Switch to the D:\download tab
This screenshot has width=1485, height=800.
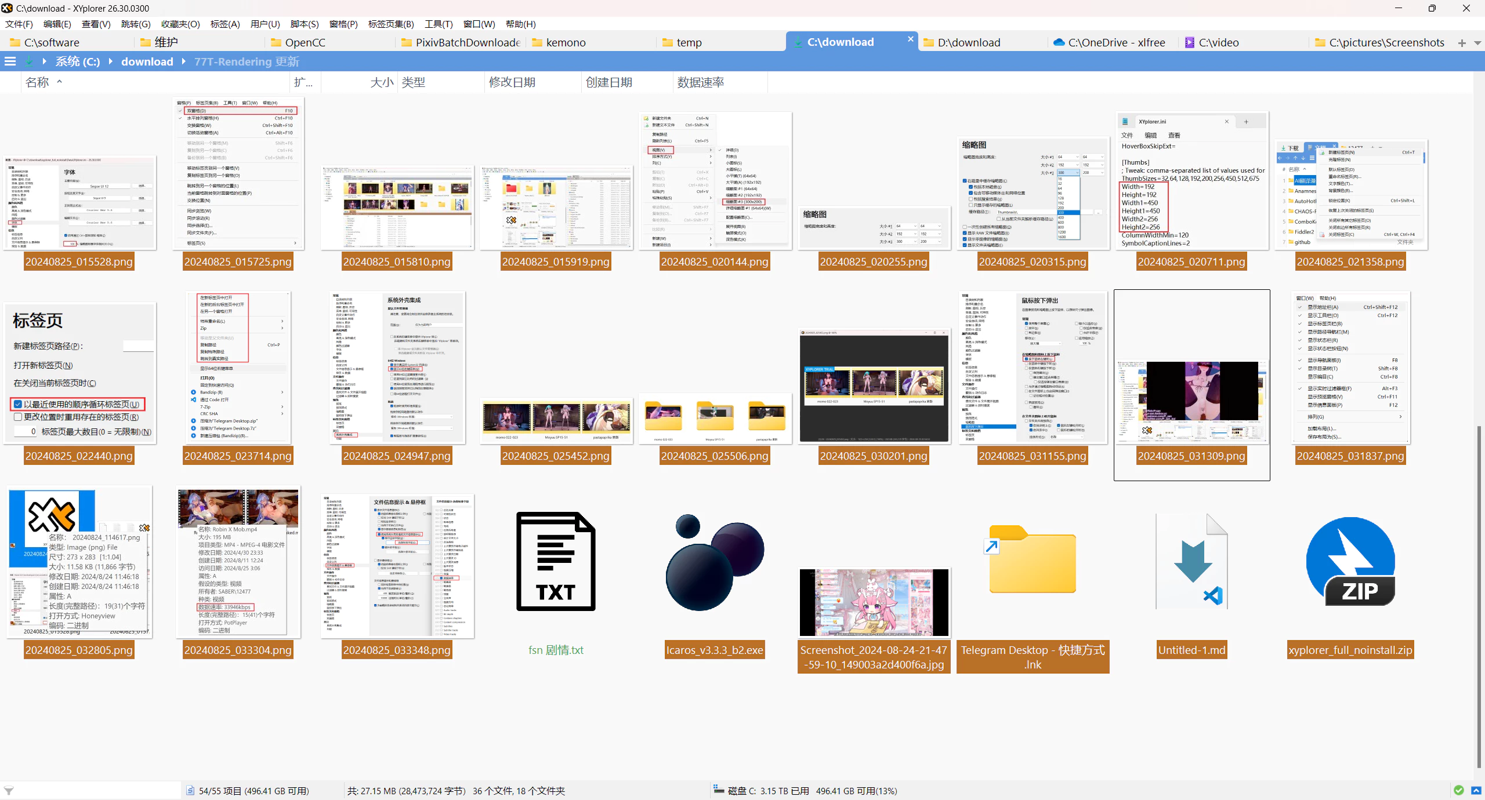[981, 42]
